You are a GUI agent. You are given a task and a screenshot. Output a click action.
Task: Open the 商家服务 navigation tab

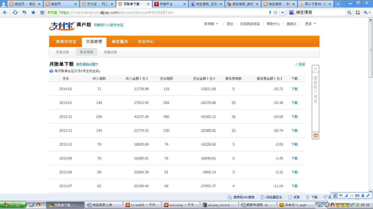120,42
